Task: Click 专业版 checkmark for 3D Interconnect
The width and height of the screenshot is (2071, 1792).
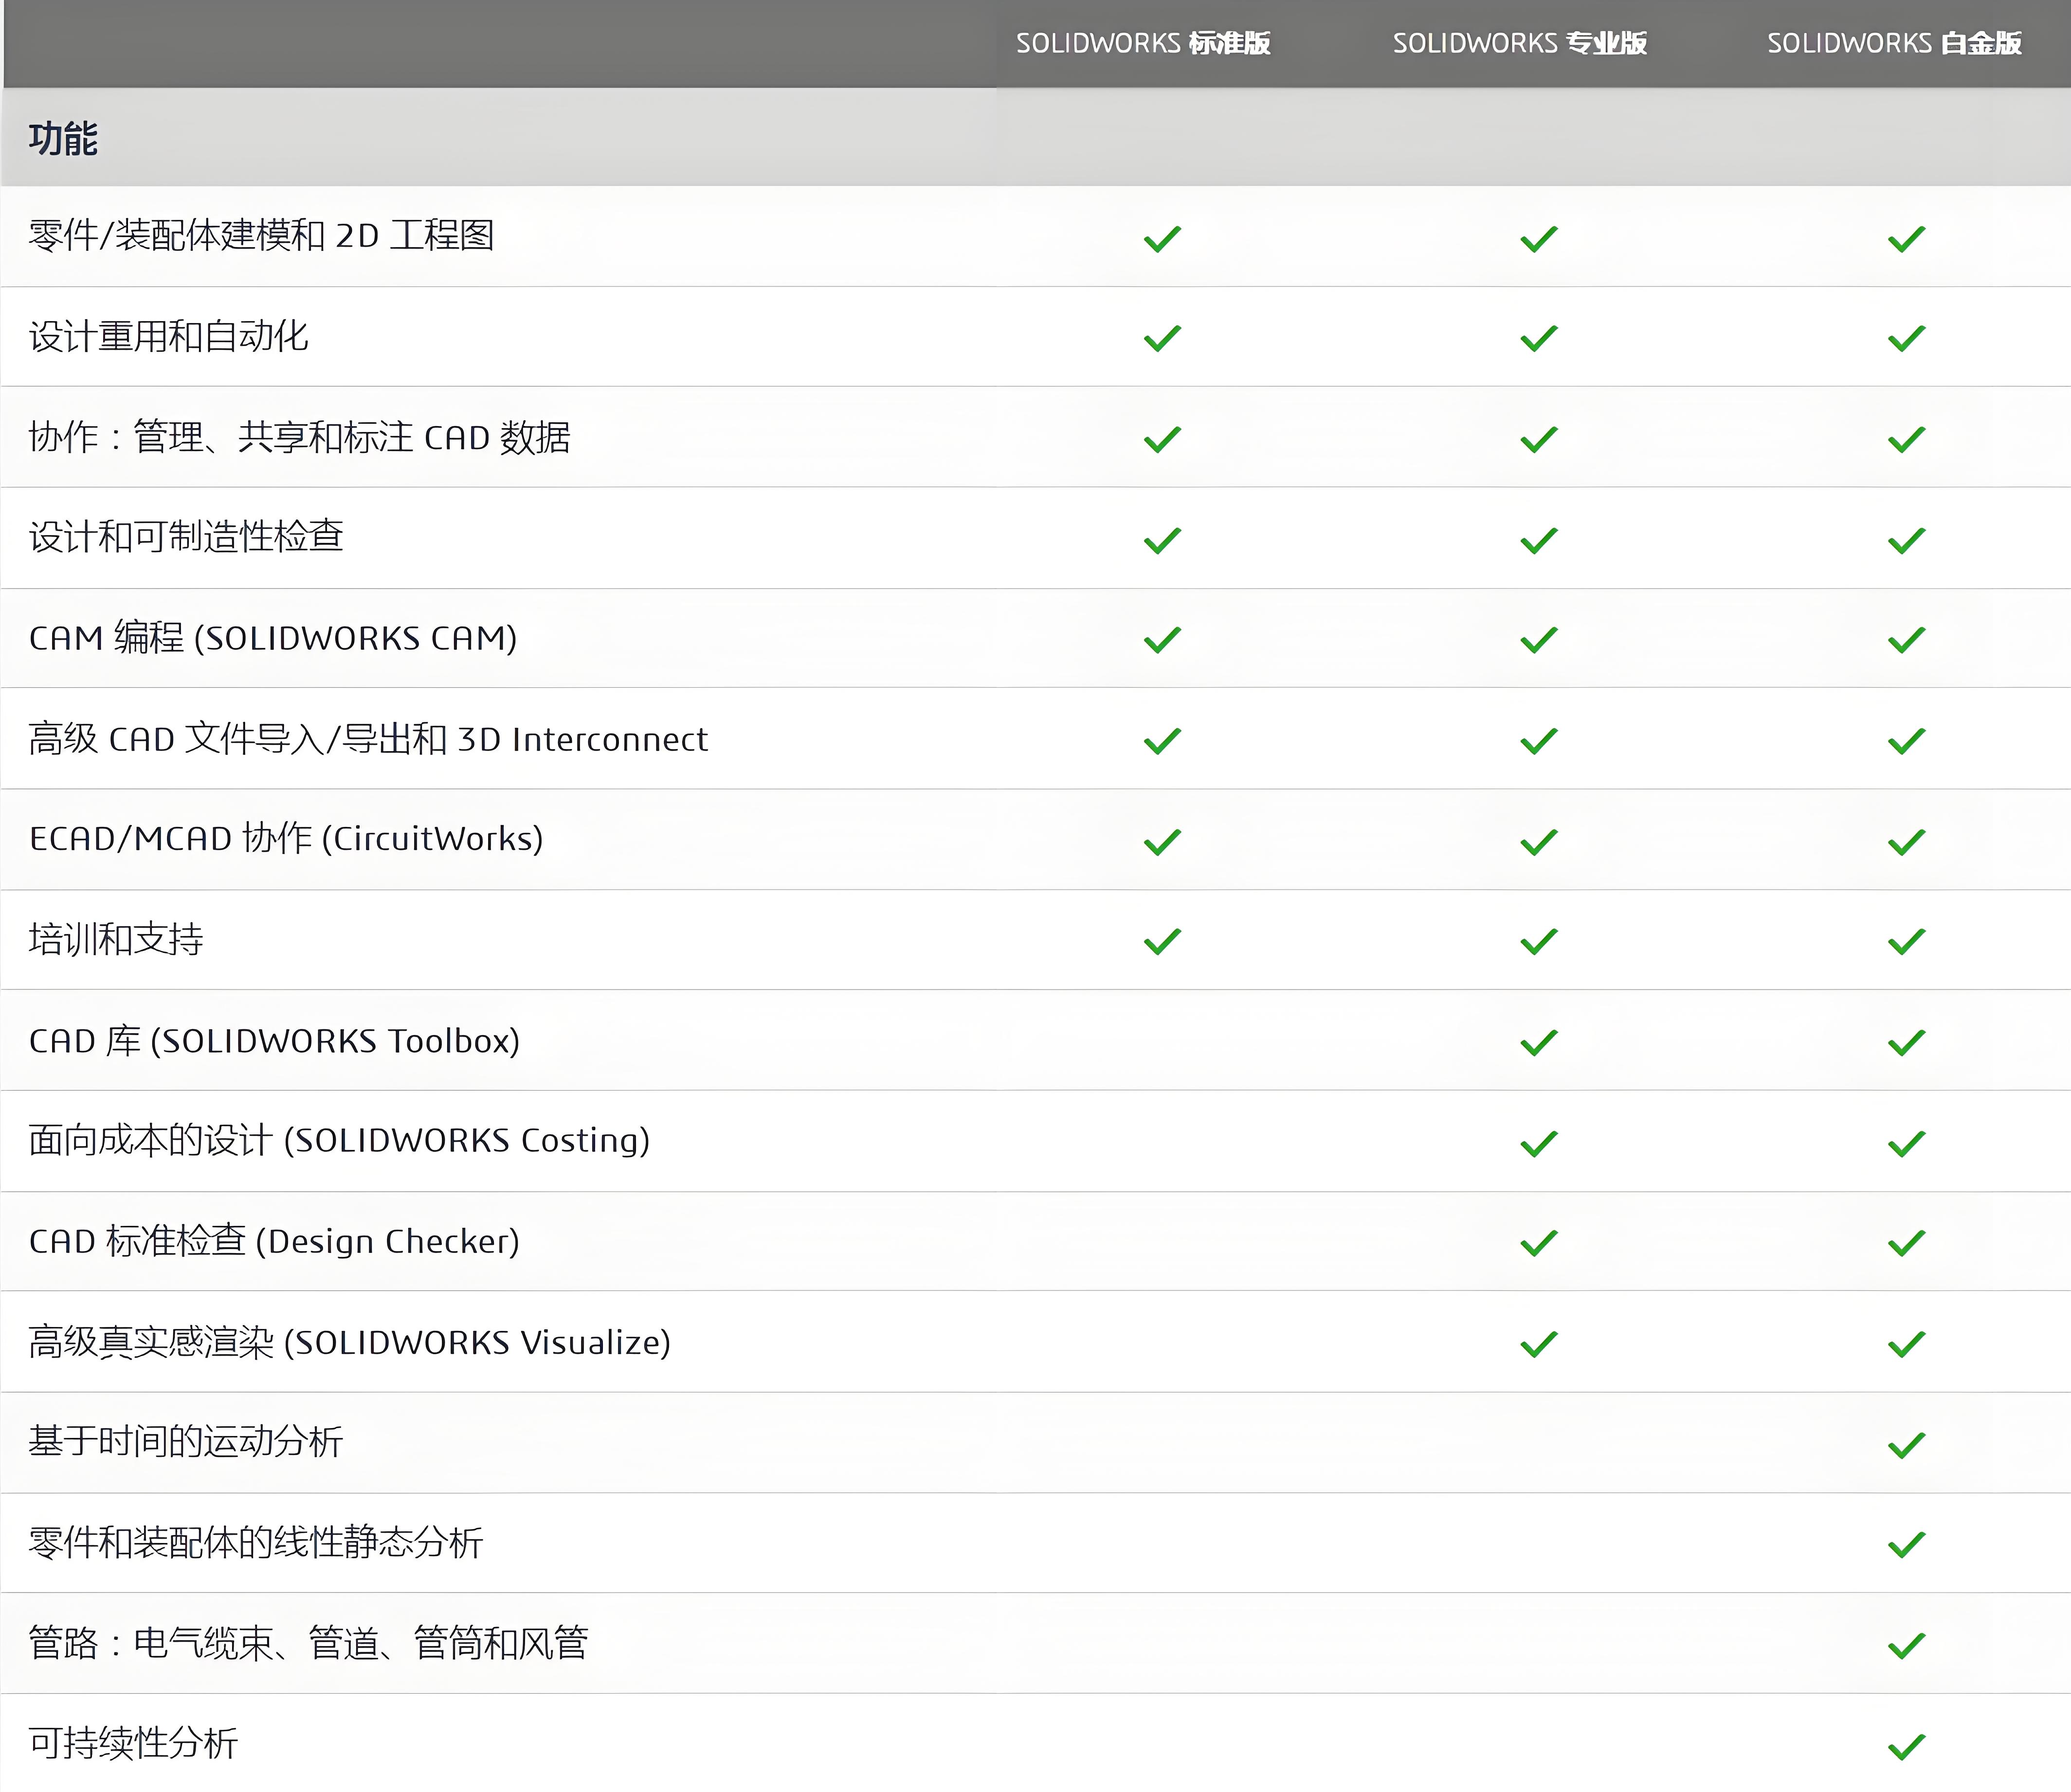Action: (x=1539, y=741)
